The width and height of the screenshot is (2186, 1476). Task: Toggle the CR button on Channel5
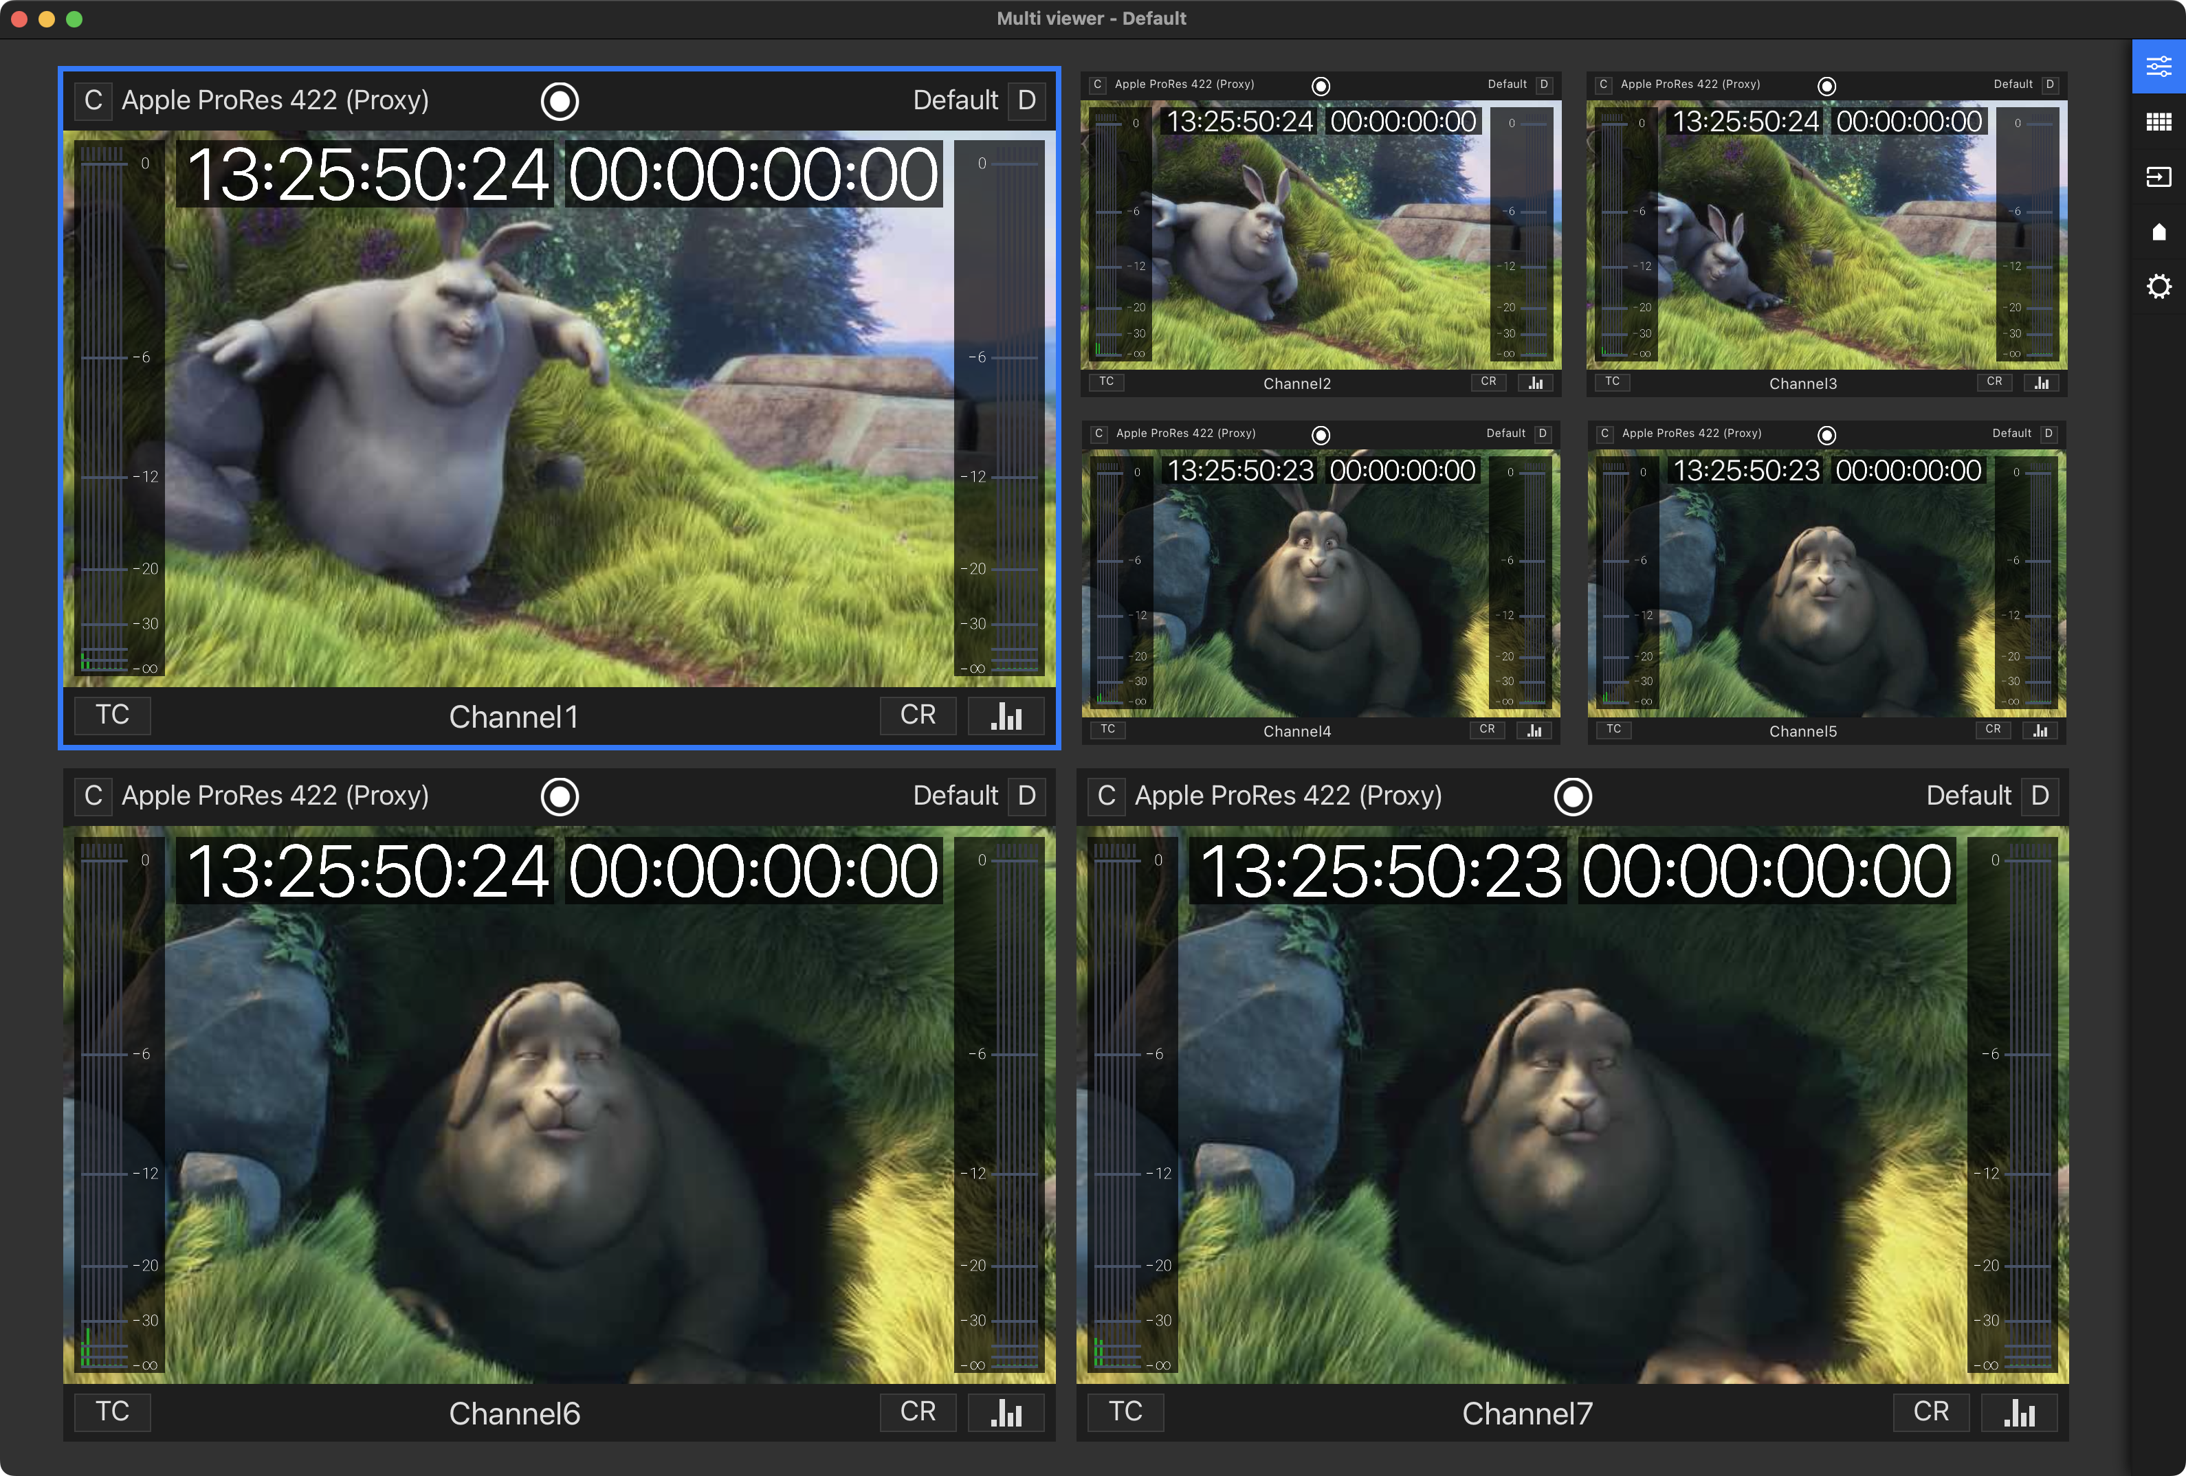tap(1993, 730)
